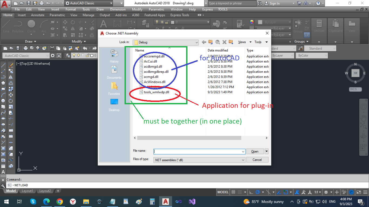The height and width of the screenshot is (207, 369).
Task: Click the Workspace Settings gear beside AutoCAD Classic
Action: 52,56
